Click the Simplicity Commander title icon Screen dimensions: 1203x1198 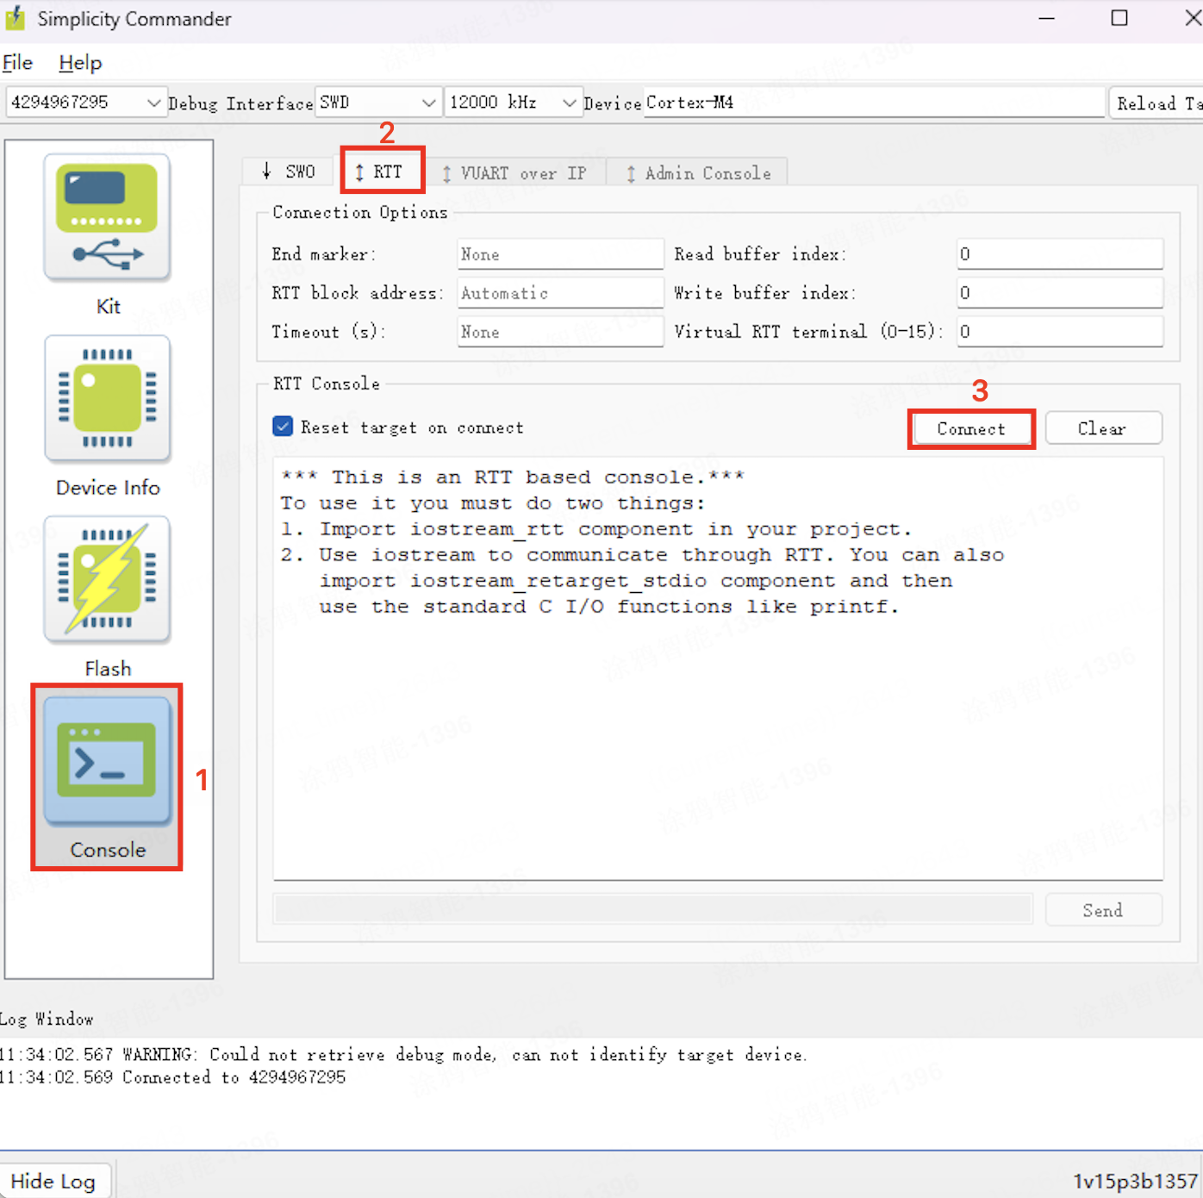coord(16,19)
